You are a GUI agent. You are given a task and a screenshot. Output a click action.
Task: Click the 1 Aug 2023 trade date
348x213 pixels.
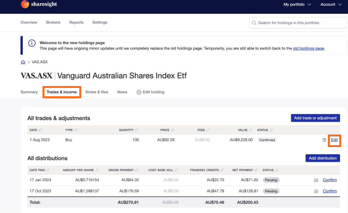[x=39, y=140]
